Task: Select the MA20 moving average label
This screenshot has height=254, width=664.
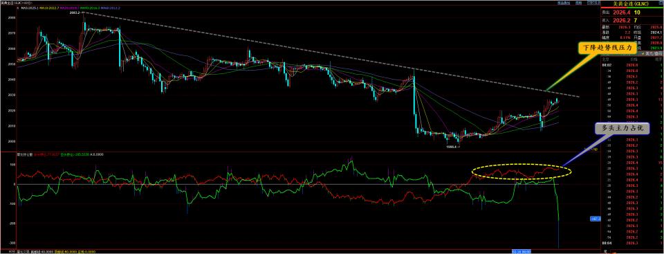Action: click(69, 8)
